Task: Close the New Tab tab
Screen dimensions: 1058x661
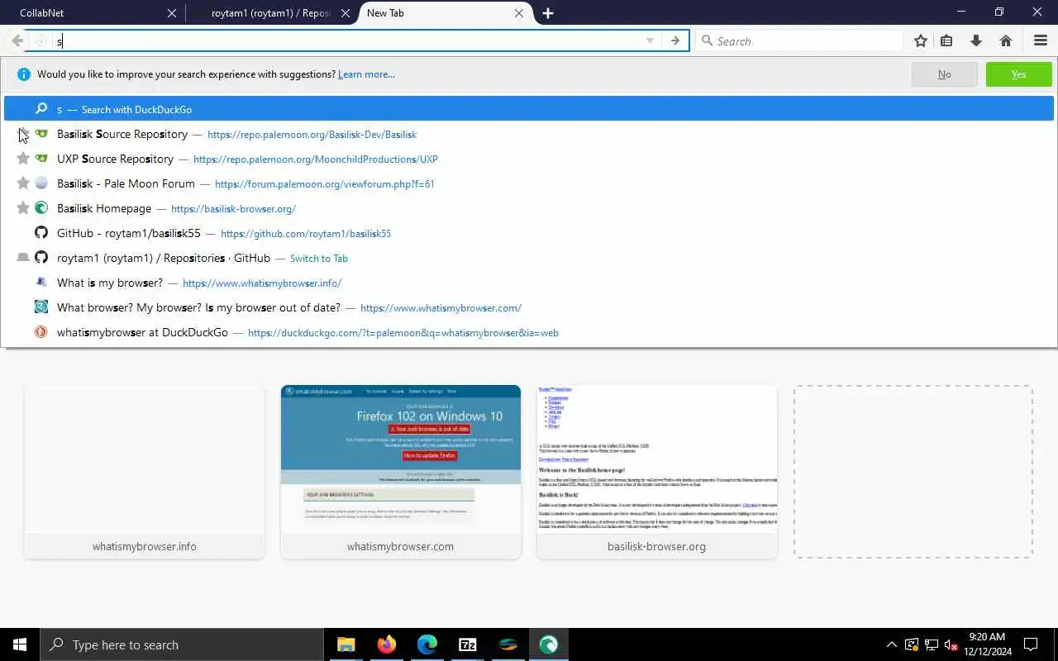Action: pyautogui.click(x=519, y=13)
